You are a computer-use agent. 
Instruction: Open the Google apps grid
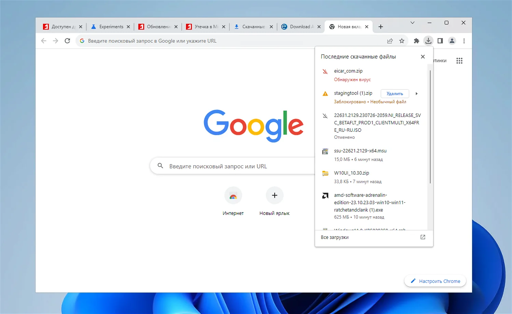pos(459,61)
